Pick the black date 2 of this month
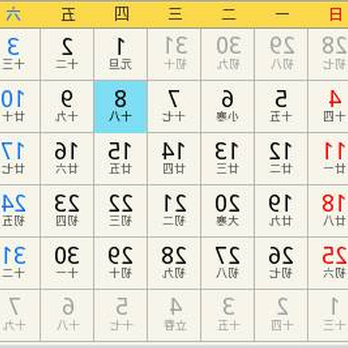The width and height of the screenshot is (348, 348). tap(67, 54)
